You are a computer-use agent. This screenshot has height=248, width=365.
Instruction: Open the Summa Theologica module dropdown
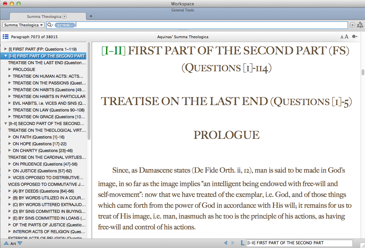tap(23, 25)
